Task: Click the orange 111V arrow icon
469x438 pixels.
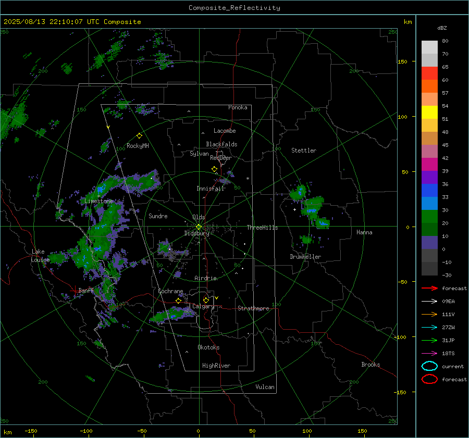Action: [x=429, y=314]
